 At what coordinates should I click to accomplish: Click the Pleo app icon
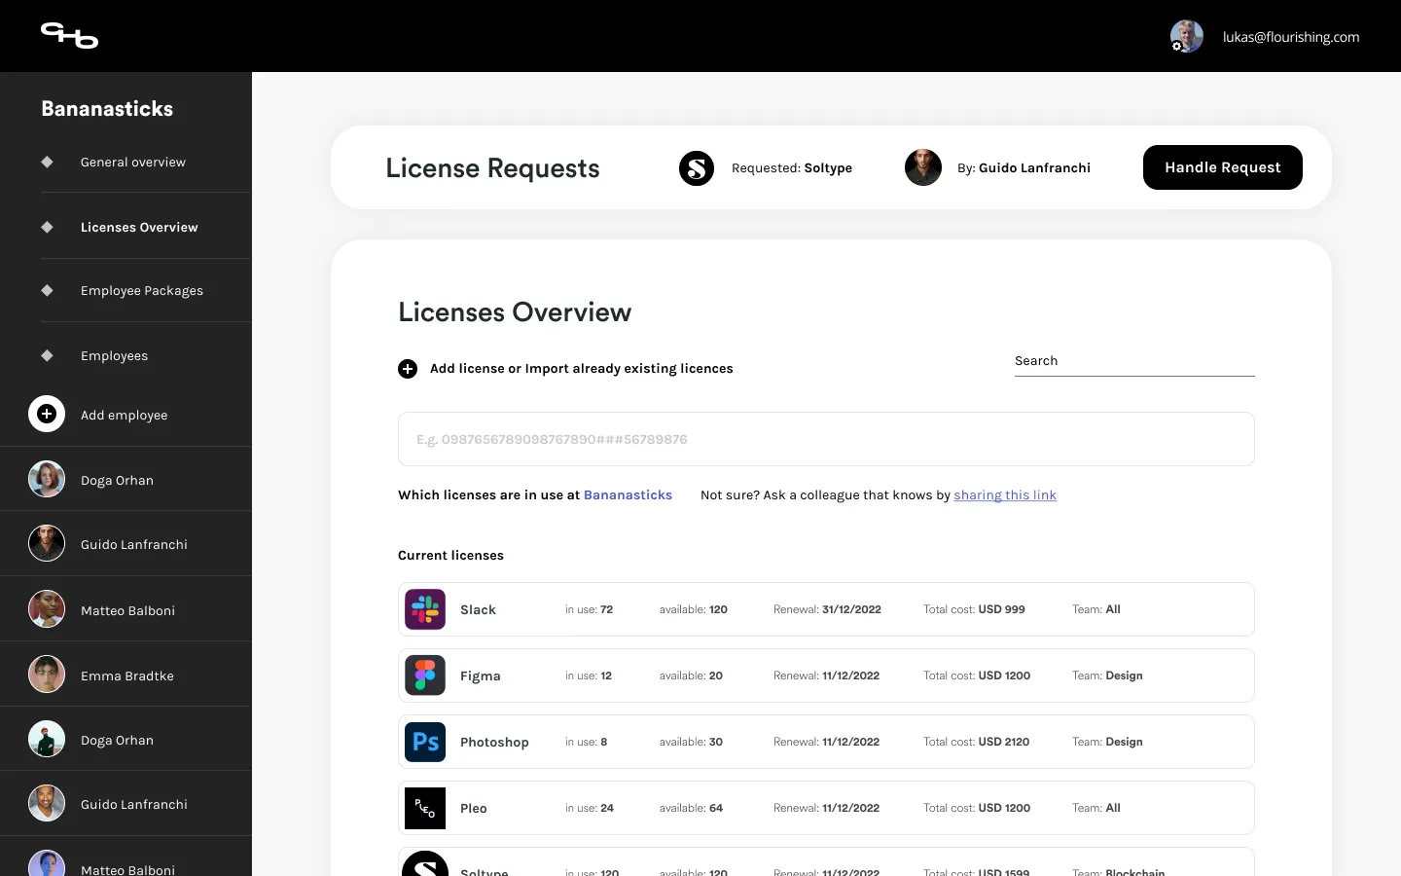click(425, 808)
